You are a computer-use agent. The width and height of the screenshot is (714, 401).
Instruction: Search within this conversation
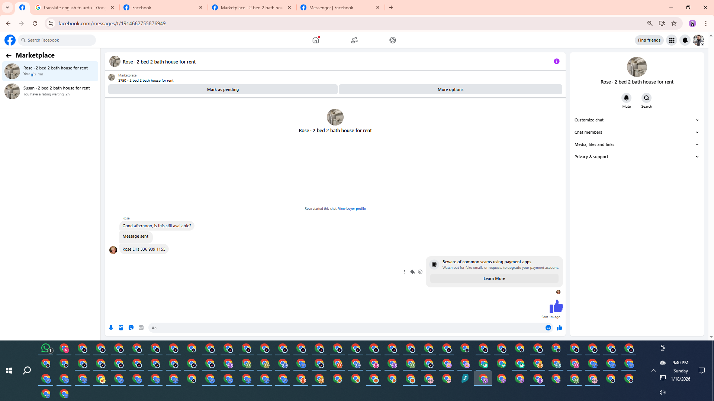(646, 98)
